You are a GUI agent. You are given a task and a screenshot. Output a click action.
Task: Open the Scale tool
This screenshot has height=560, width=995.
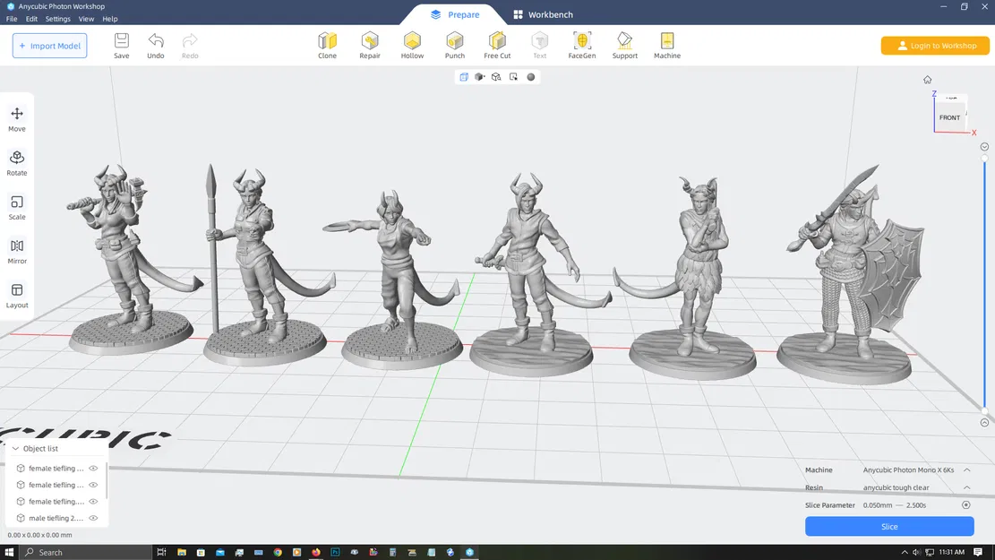[x=16, y=205]
